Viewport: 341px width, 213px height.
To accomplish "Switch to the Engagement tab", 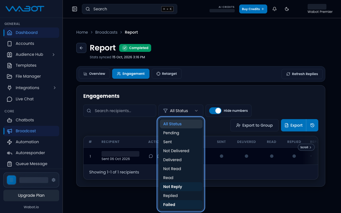I will (131, 74).
